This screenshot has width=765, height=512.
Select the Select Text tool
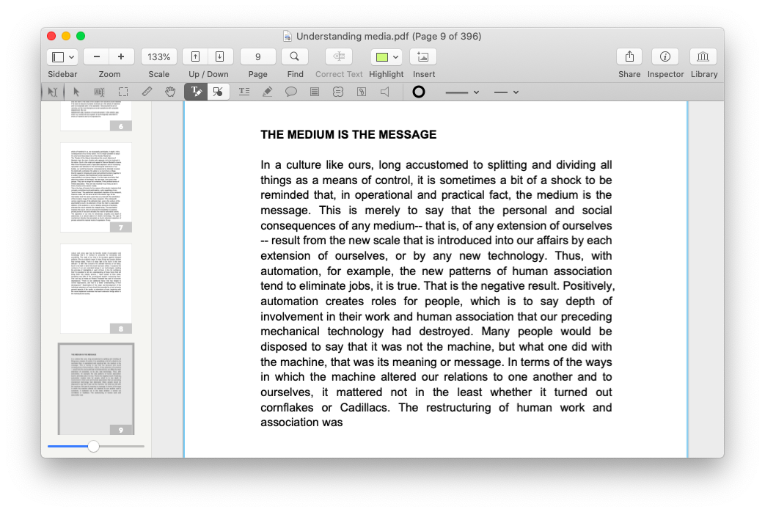100,92
